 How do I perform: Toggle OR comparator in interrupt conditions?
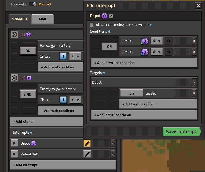pyautogui.click(x=109, y=46)
